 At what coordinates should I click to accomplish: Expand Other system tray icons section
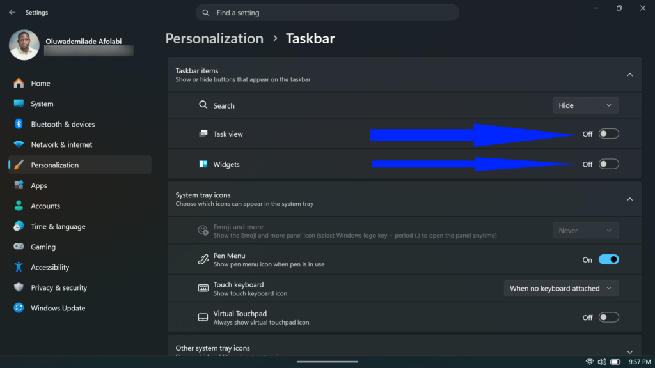pos(629,352)
